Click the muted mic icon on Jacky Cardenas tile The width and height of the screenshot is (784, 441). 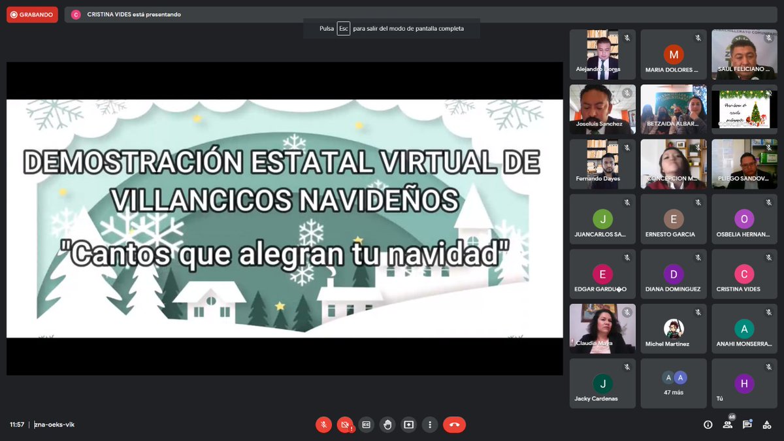coord(627,368)
